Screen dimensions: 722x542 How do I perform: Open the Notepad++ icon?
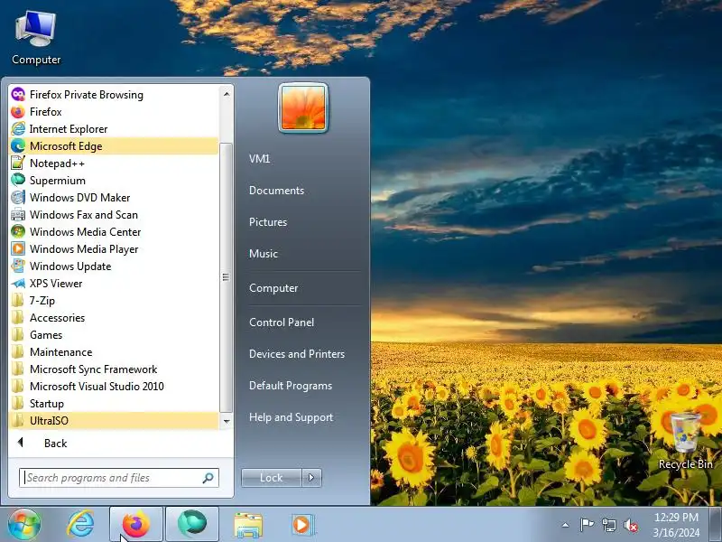(18, 164)
